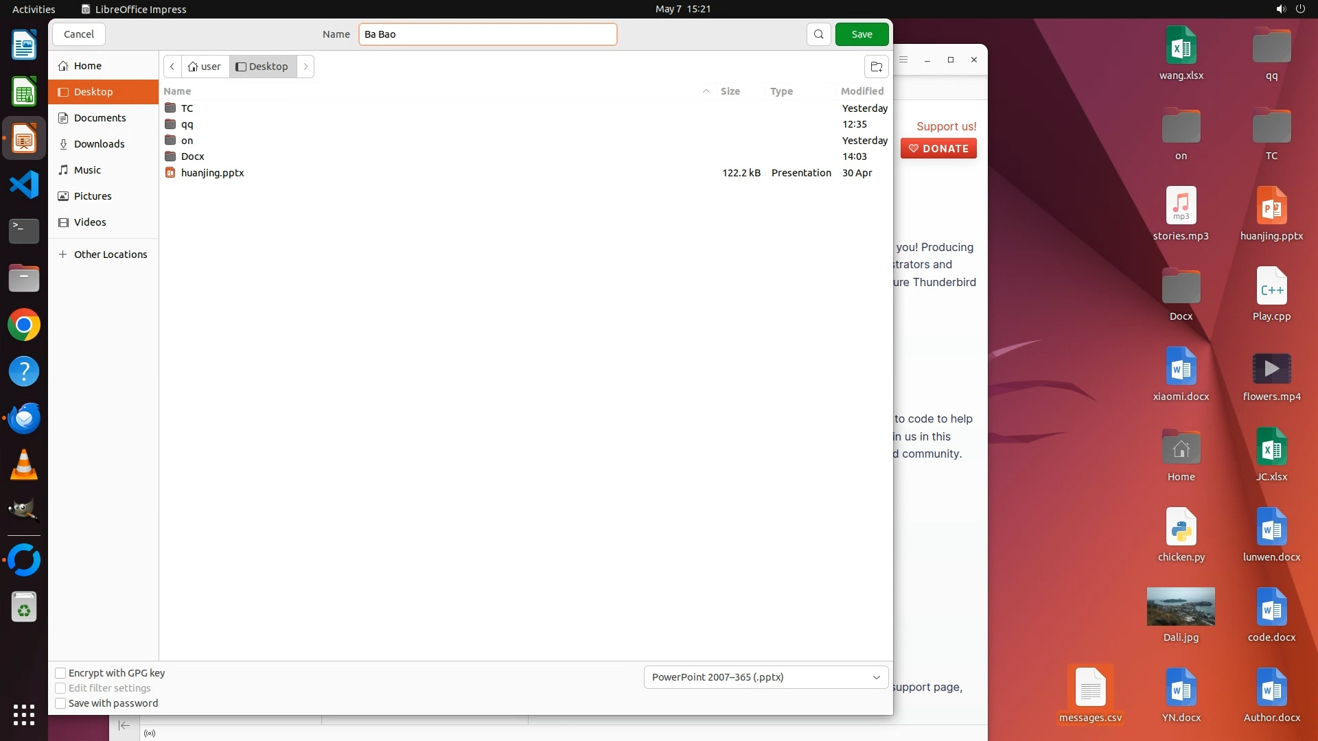Screen dimensions: 1318x741
Task: Click the GIMP icon in dock
Action: [24, 510]
